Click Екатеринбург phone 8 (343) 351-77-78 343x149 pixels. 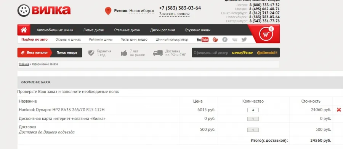pyautogui.click(x=264, y=21)
